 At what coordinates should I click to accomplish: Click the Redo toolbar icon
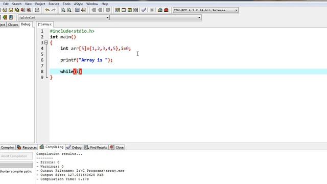54,10
